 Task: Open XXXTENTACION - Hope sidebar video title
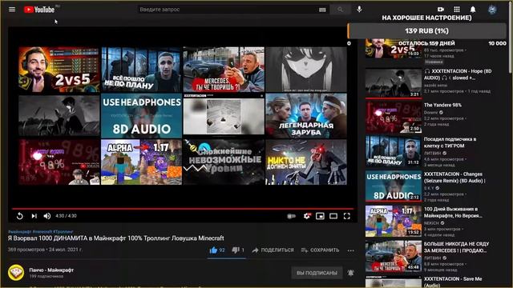[x=458, y=74]
